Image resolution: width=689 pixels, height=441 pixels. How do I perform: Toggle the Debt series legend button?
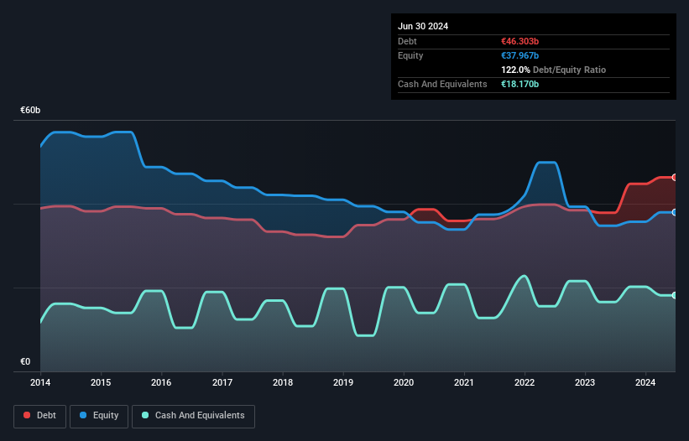click(39, 416)
